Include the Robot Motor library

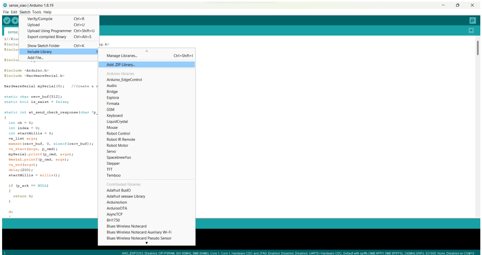[x=146, y=145]
